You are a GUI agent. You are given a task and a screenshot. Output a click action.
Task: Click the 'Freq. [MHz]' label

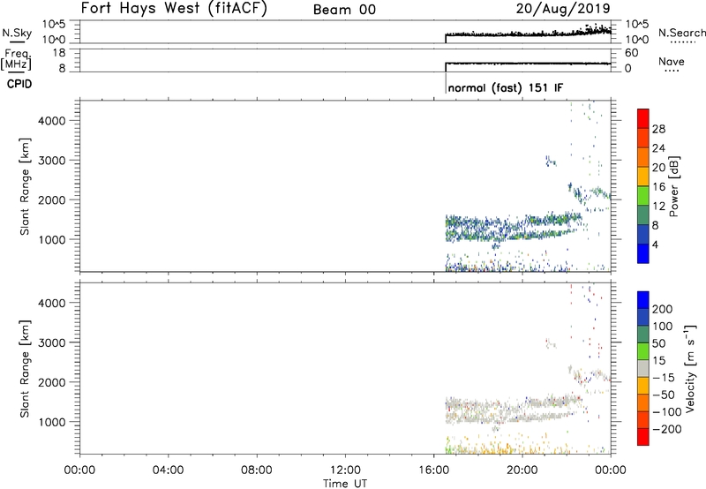(x=18, y=59)
